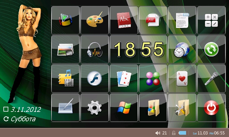Open the multimedia notebook with music note
Screen dimensions: 229x137
[x=66, y=78]
